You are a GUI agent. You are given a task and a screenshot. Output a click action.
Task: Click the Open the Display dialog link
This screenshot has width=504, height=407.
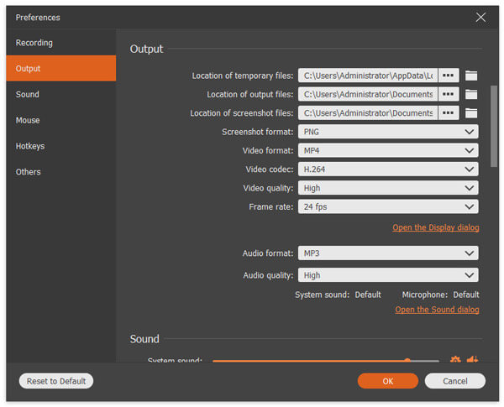coord(435,227)
